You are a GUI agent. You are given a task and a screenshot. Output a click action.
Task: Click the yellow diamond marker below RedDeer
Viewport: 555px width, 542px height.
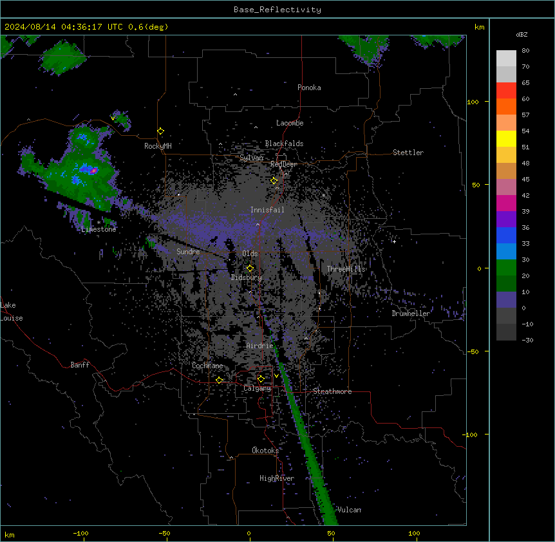click(274, 181)
